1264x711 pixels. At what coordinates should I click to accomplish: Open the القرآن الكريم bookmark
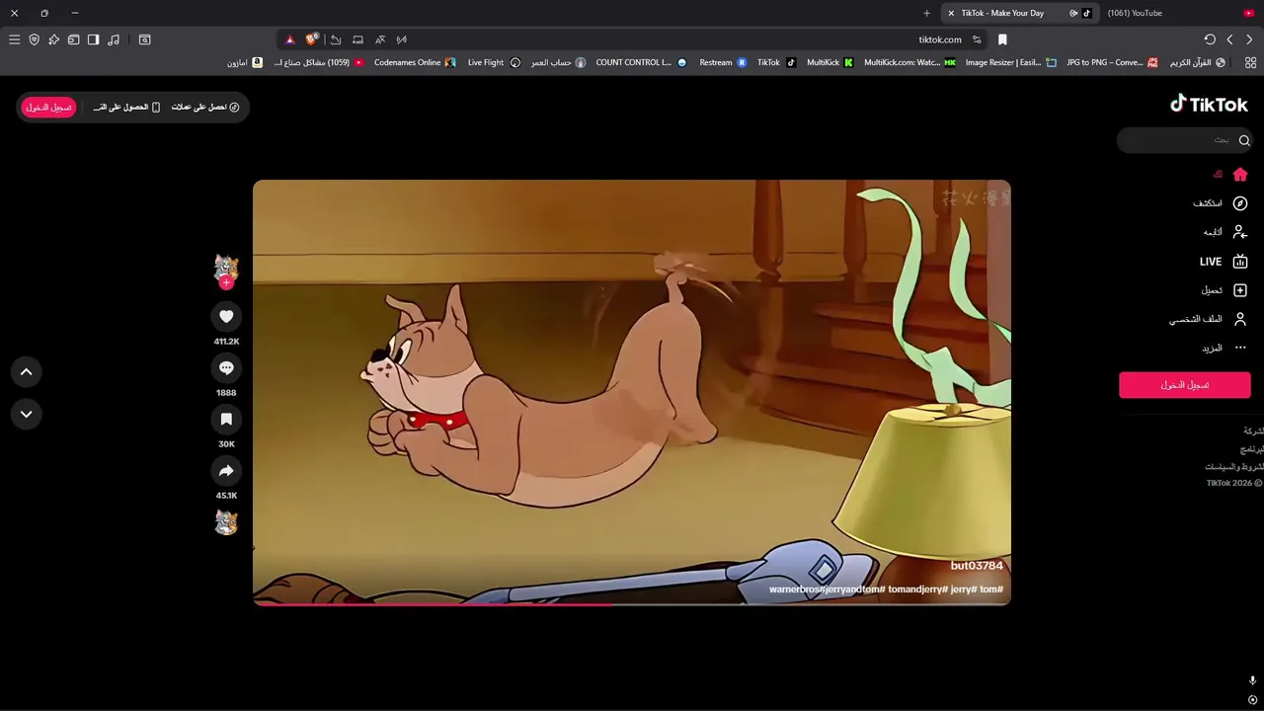1198,62
